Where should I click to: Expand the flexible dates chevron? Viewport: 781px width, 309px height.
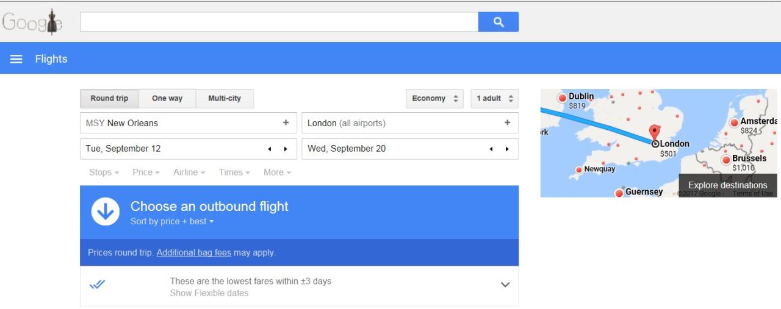(505, 285)
